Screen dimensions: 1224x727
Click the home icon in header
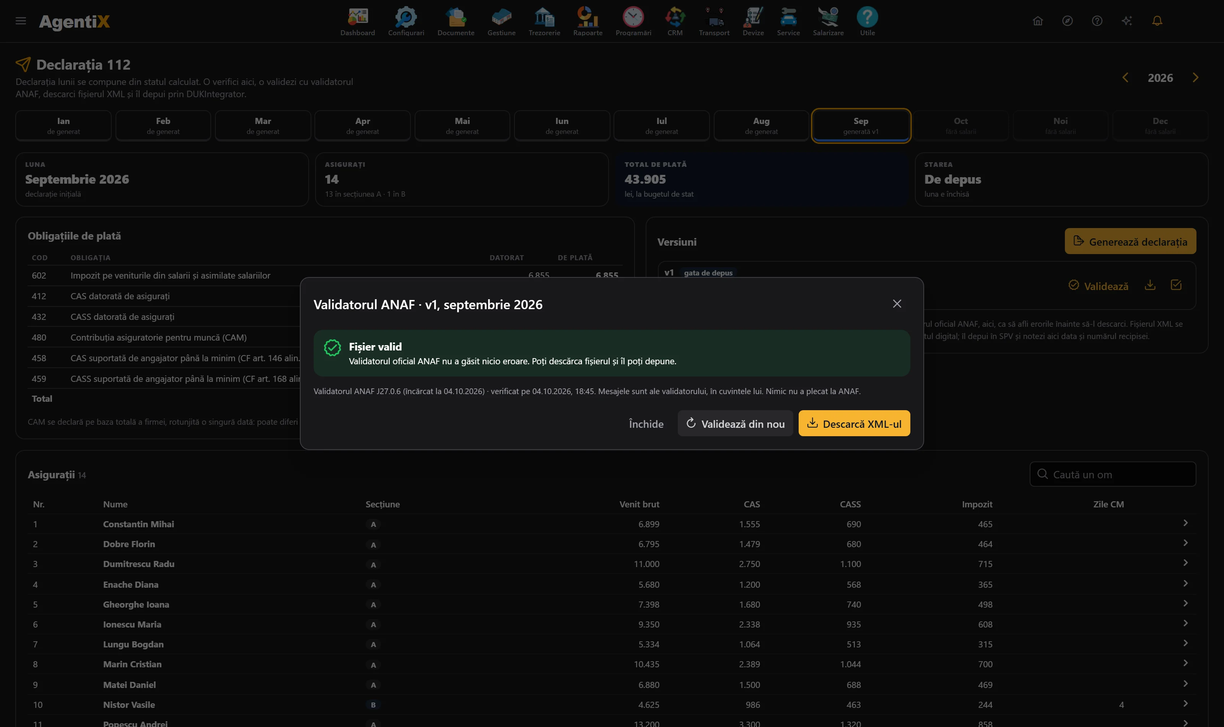coord(1037,21)
